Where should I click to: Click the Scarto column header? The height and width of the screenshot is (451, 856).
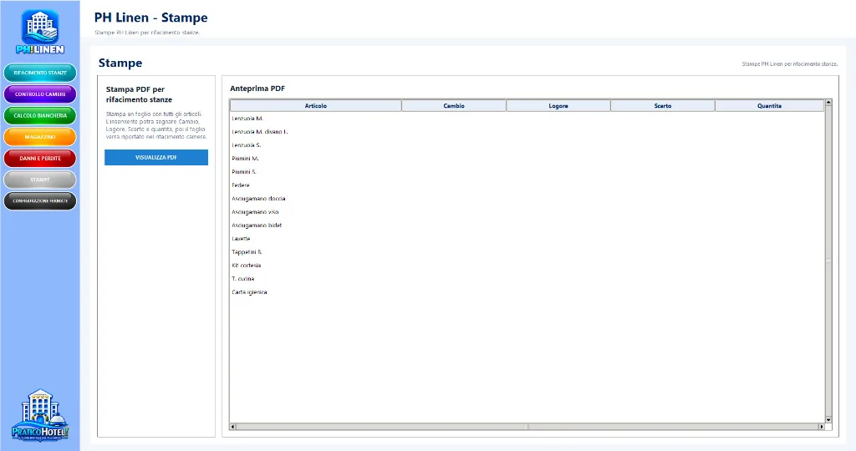click(x=663, y=106)
